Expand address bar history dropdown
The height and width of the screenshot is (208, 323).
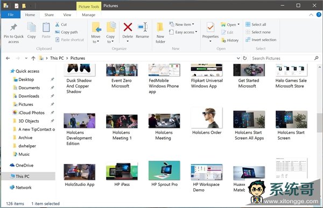pyautogui.click(x=238, y=58)
